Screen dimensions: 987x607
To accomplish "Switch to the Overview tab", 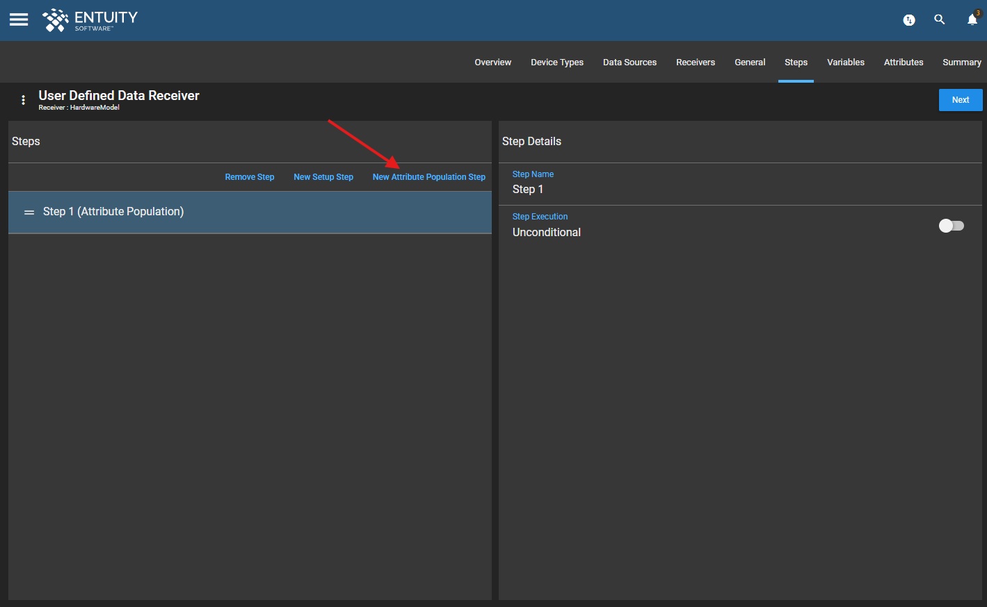I will 492,63.
